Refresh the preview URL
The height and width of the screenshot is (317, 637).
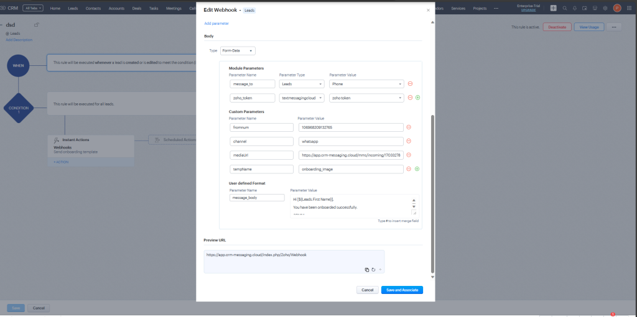point(373,270)
